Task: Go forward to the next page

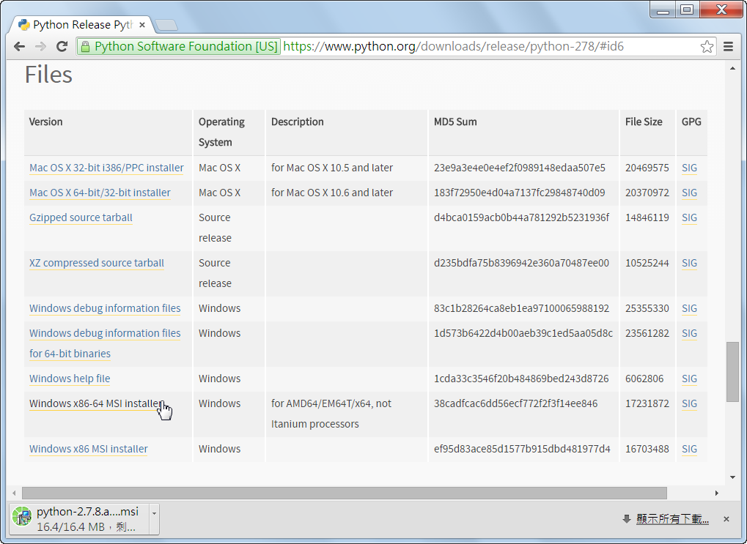Action: click(40, 46)
